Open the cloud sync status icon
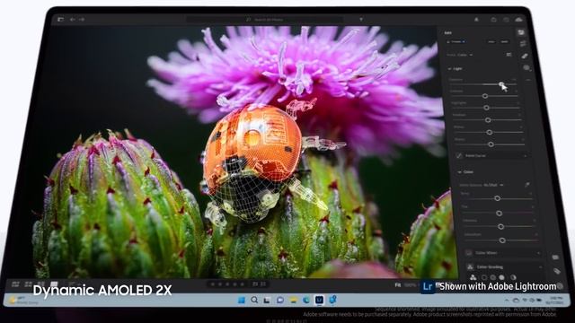Viewport: 575px width, 323px height. 518,20
